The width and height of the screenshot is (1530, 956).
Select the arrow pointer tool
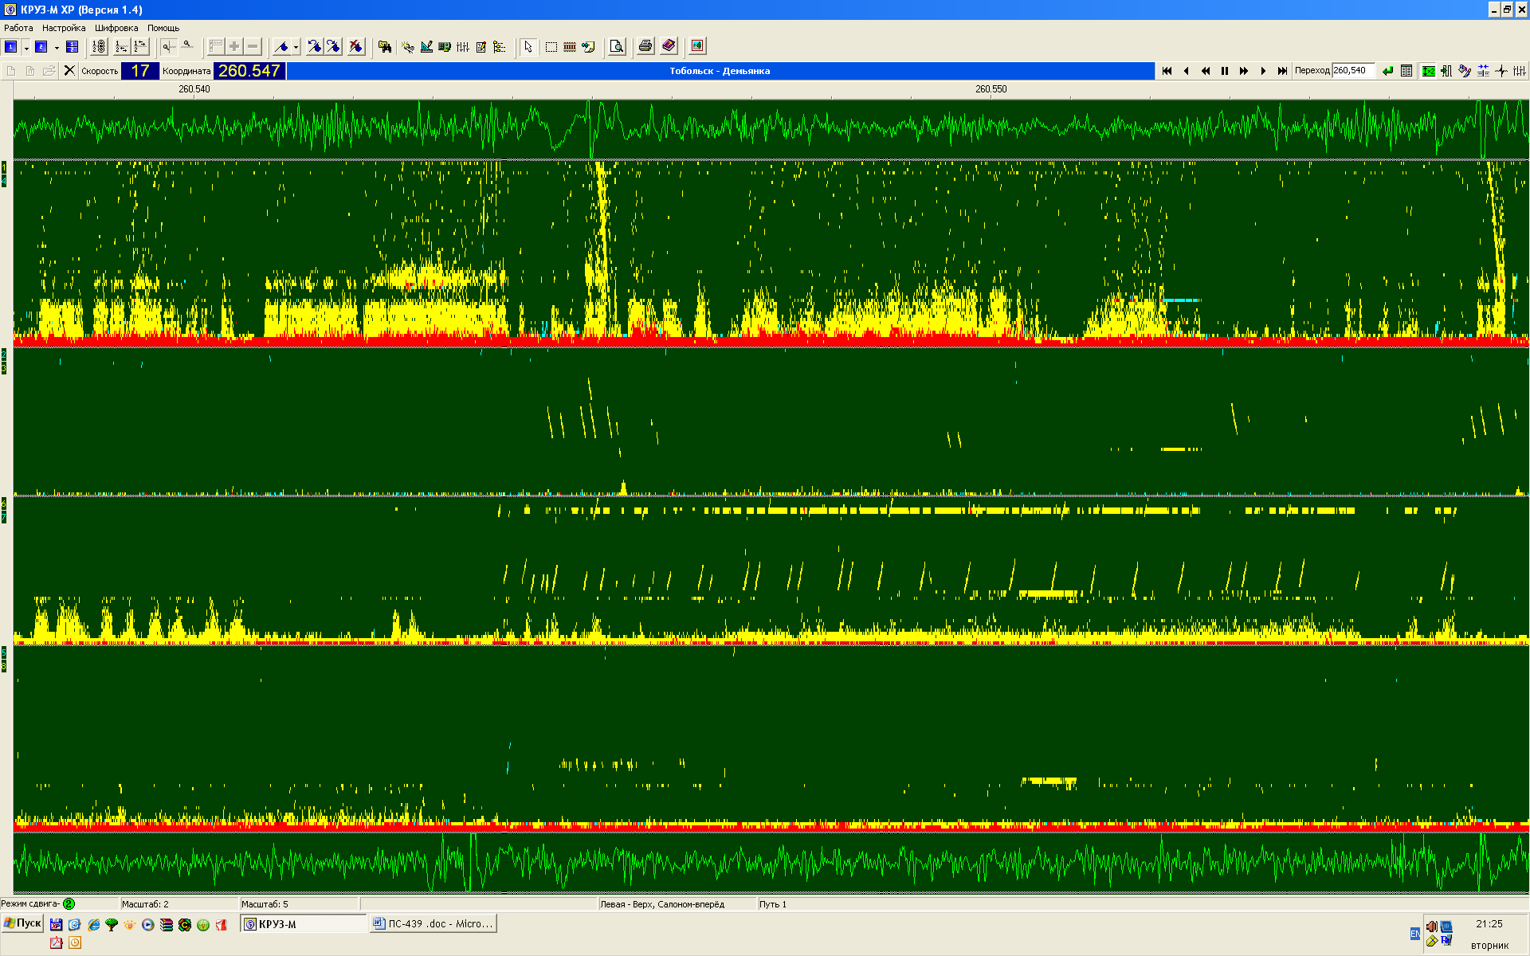point(528,47)
